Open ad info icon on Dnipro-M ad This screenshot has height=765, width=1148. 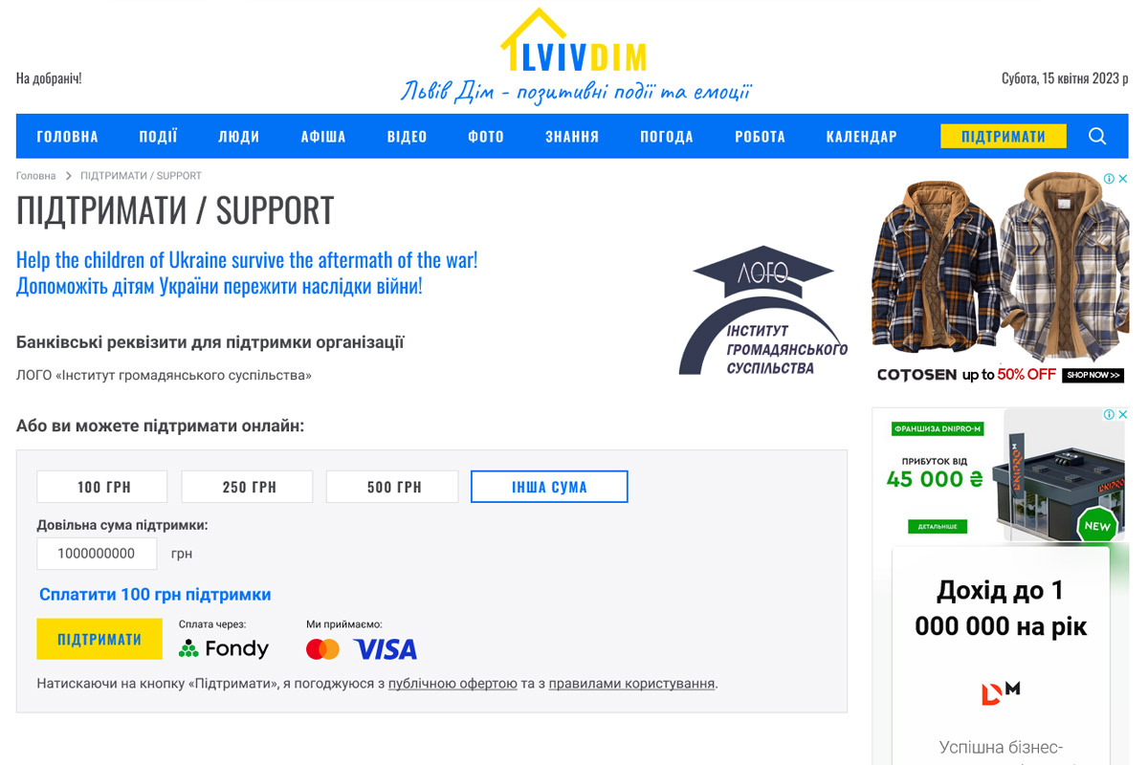(x=1110, y=415)
